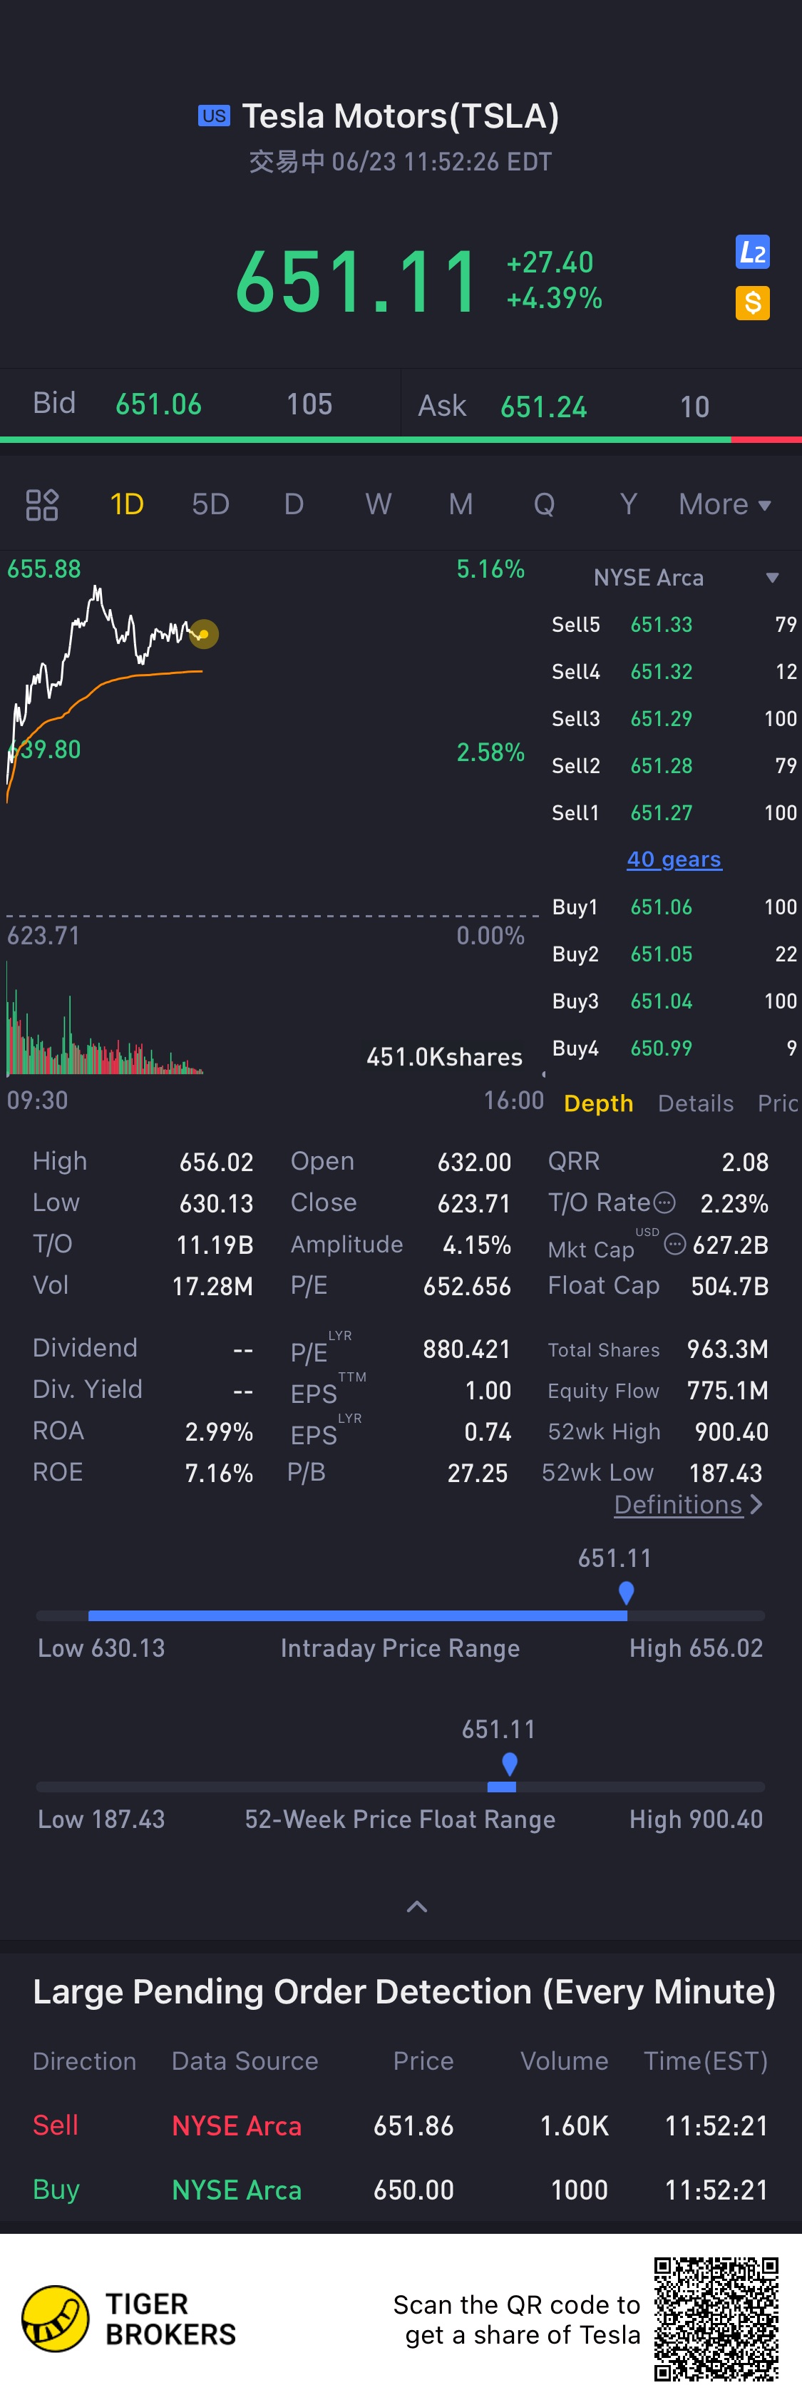Tap the Mkt Cap currency info icon
This screenshot has width=802, height=2405.
coord(674,1244)
